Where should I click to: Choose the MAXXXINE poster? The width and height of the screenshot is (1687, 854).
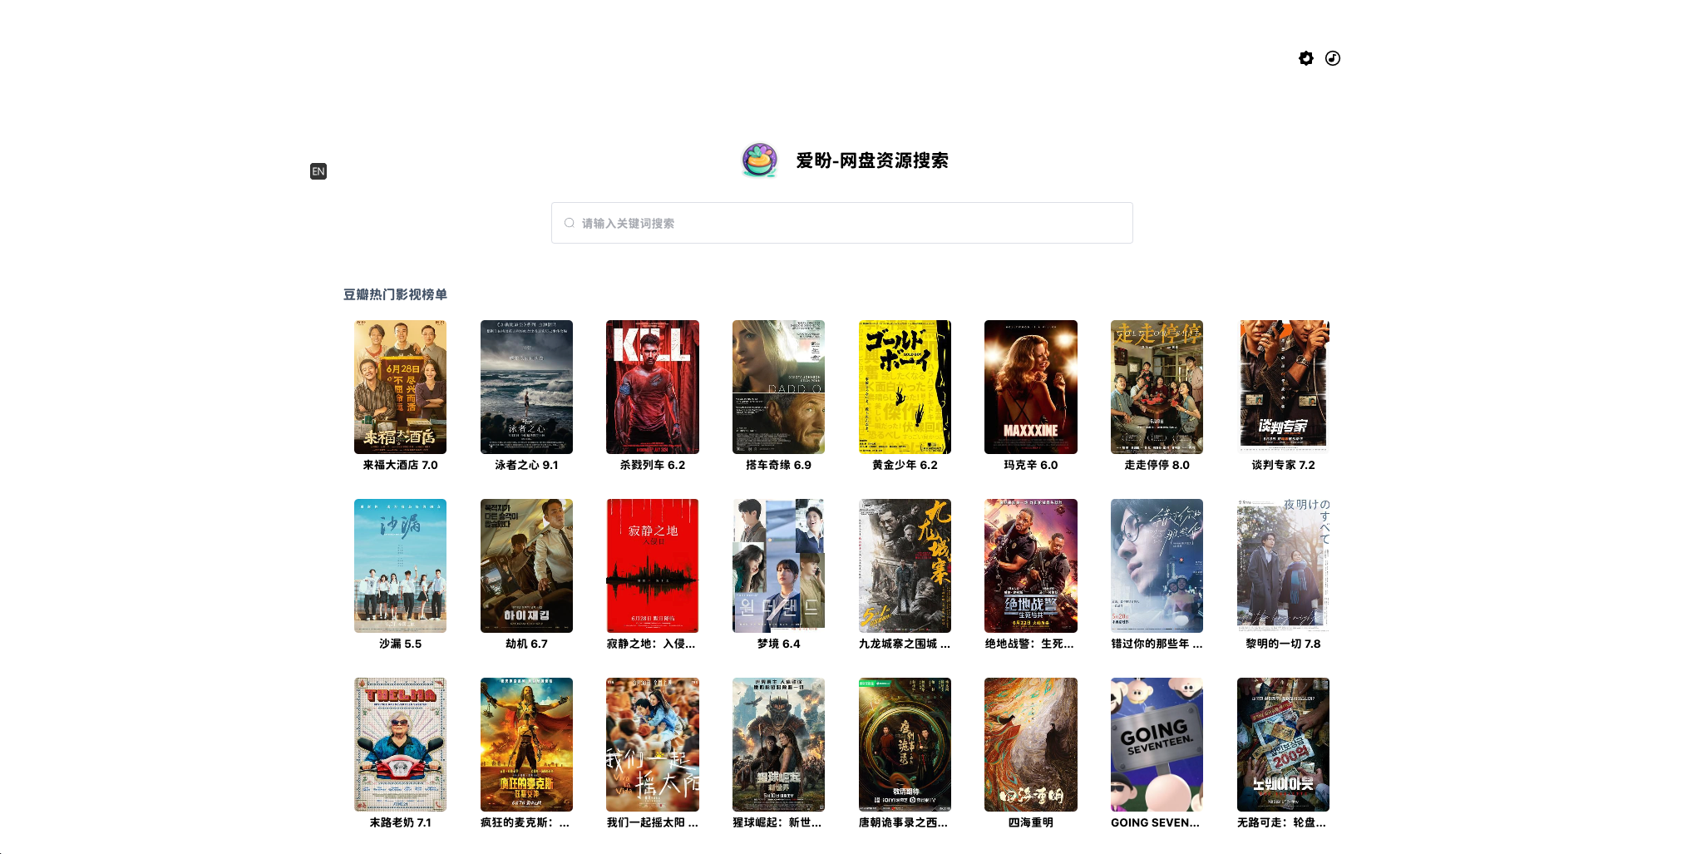point(1030,387)
